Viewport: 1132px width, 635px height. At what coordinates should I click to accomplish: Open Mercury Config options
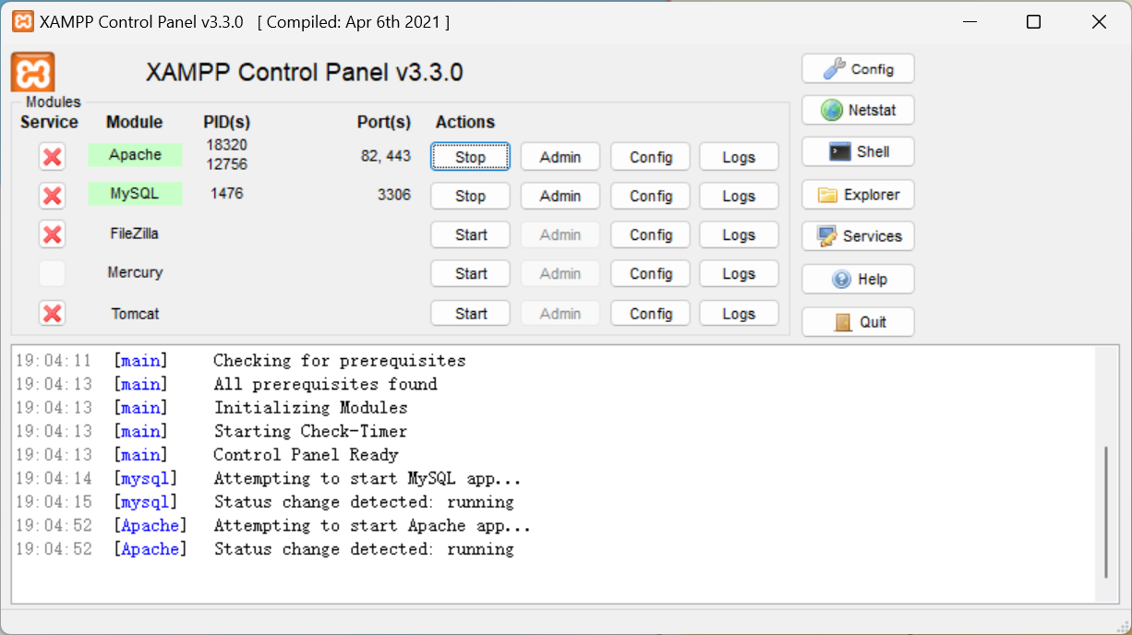[x=651, y=273]
